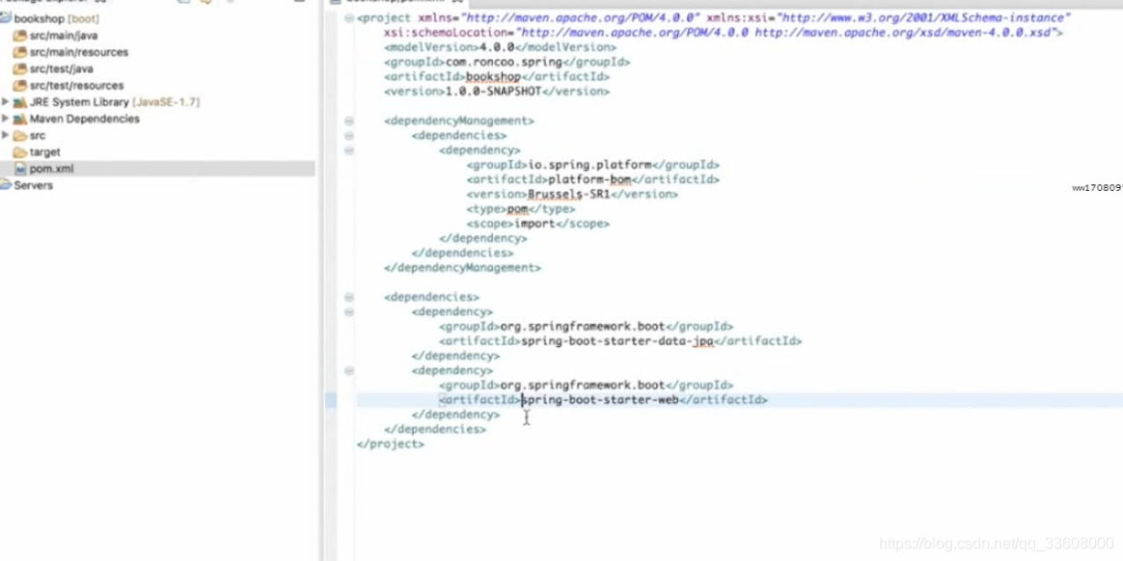Click the closing project tag

tap(391, 444)
